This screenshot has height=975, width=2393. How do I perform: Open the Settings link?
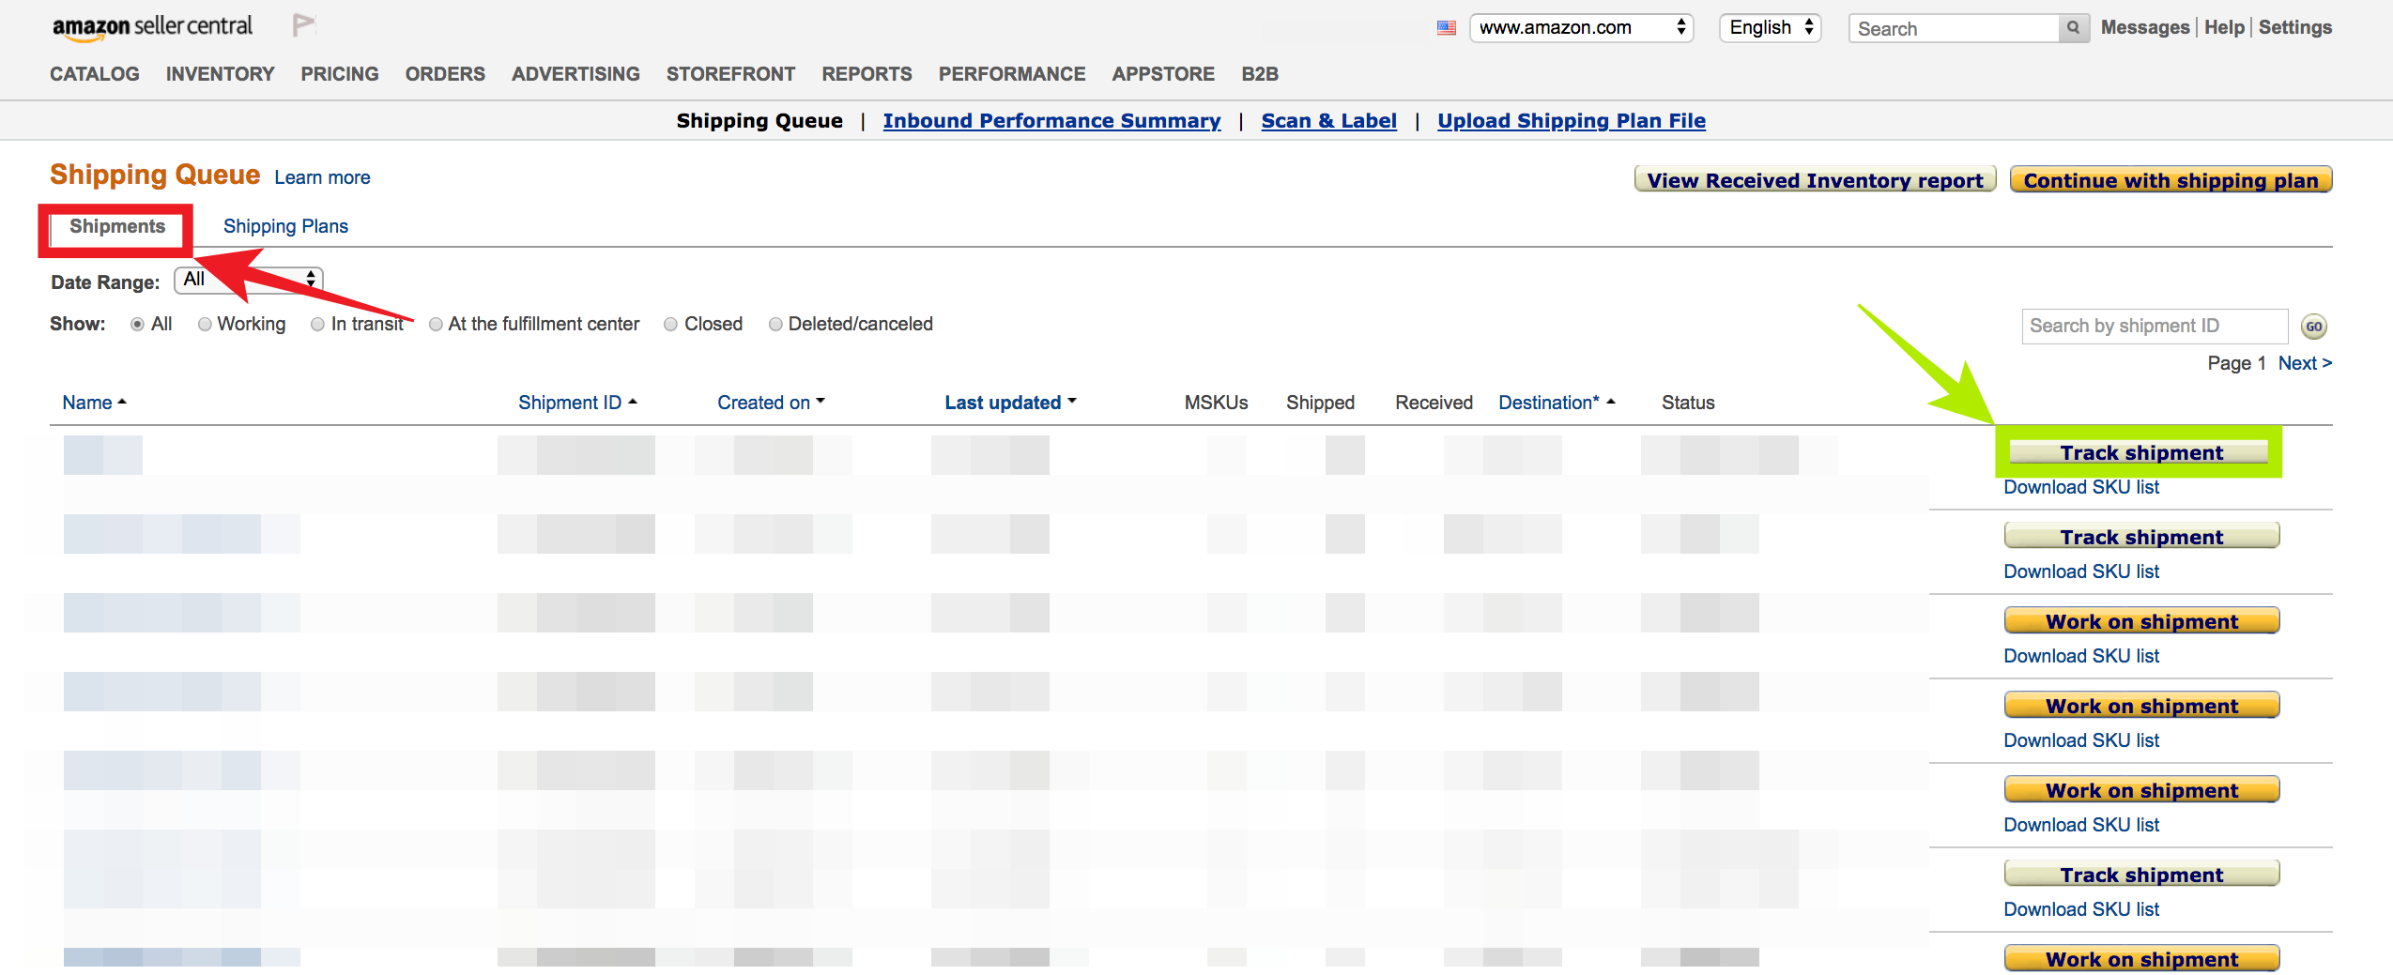tap(2294, 27)
